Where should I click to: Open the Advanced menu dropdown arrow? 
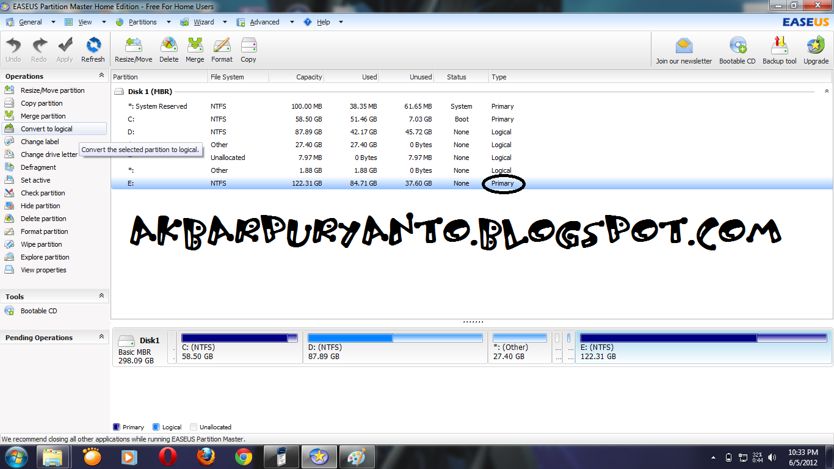click(x=291, y=21)
